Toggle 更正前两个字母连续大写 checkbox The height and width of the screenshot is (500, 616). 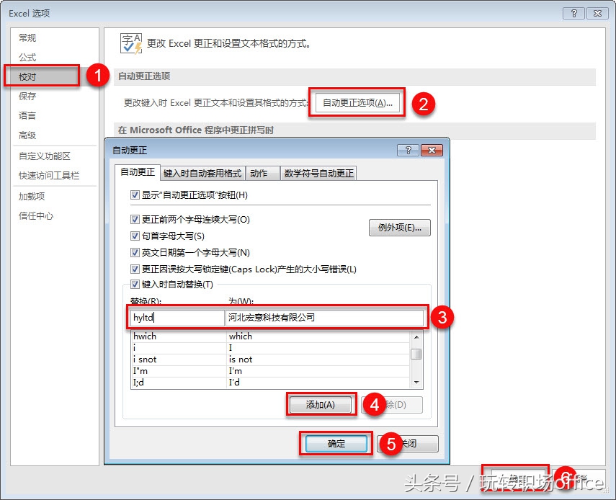[x=135, y=219]
